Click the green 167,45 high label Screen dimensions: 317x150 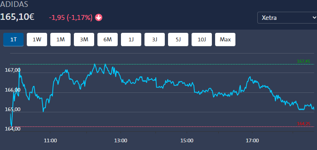tap(303, 61)
